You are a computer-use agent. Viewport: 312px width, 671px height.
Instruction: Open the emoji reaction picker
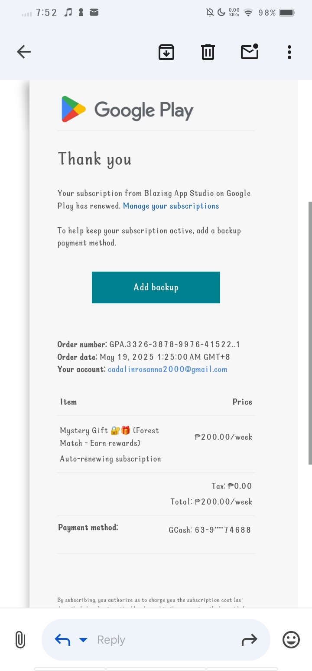click(x=291, y=640)
